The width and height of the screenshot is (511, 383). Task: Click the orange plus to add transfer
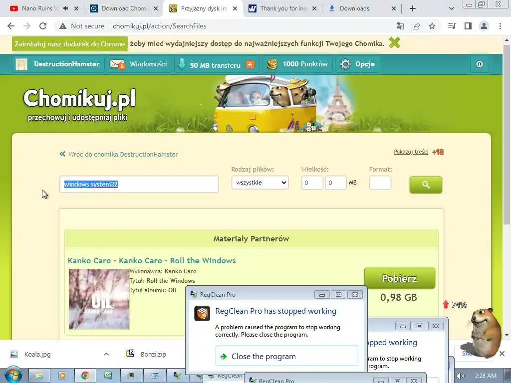point(250,64)
